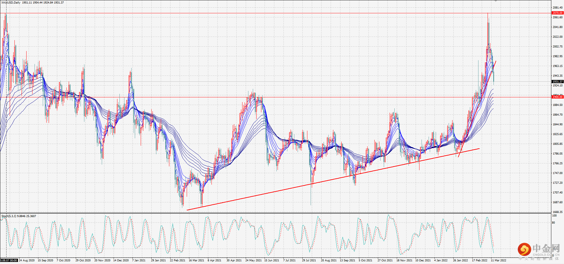Click the 1805.85 price axis value
The height and width of the screenshot is (264, 564).
[x=558, y=144]
